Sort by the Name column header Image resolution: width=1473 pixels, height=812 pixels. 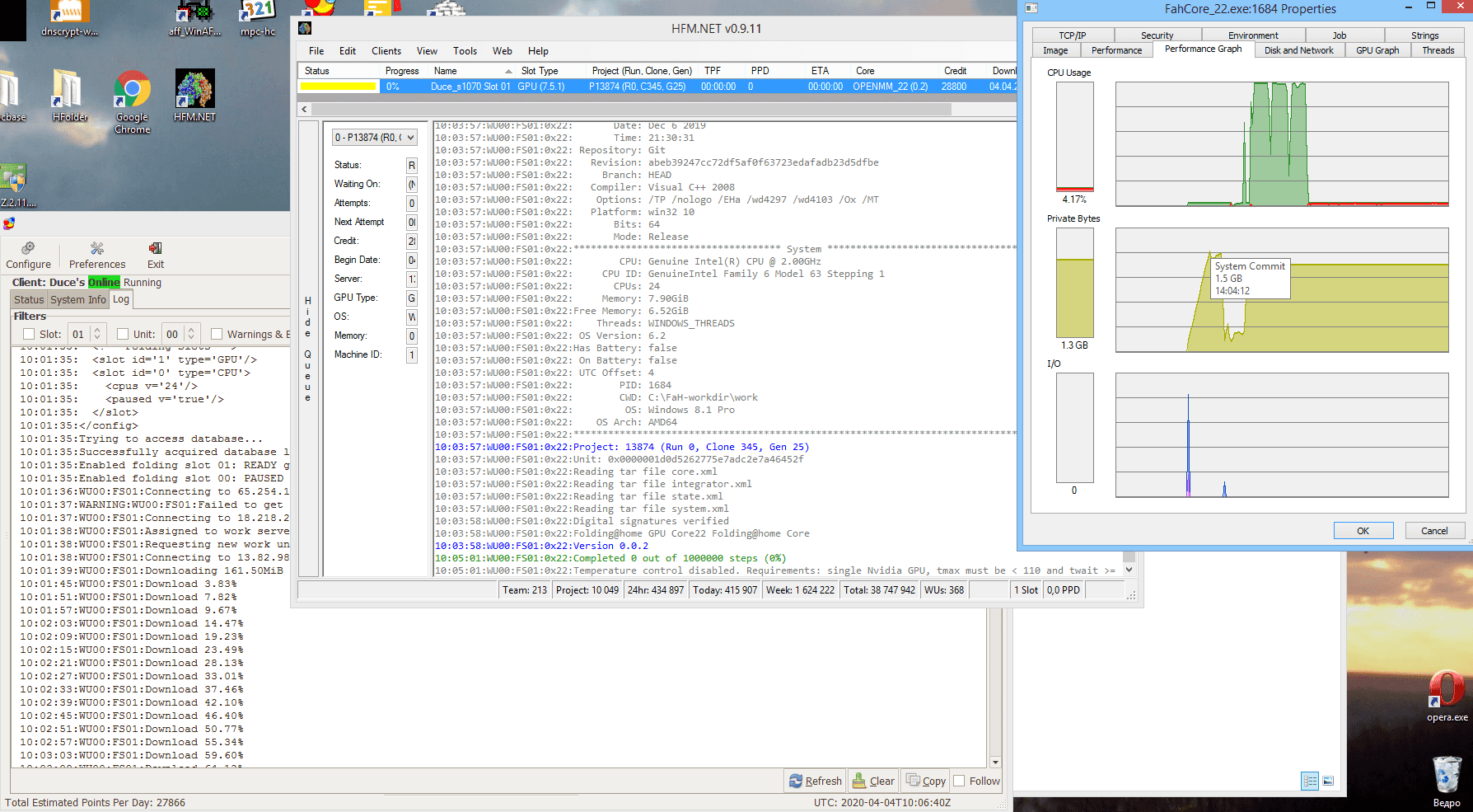coord(446,71)
